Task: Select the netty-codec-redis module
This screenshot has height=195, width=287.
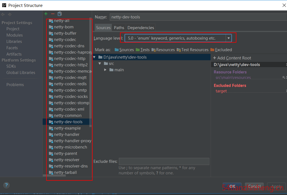Action: [x=68, y=84]
